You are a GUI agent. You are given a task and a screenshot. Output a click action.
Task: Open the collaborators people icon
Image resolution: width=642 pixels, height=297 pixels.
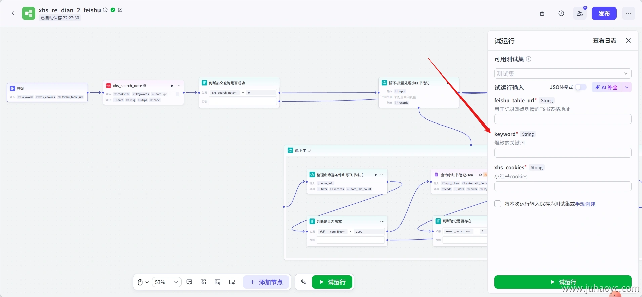tap(580, 13)
